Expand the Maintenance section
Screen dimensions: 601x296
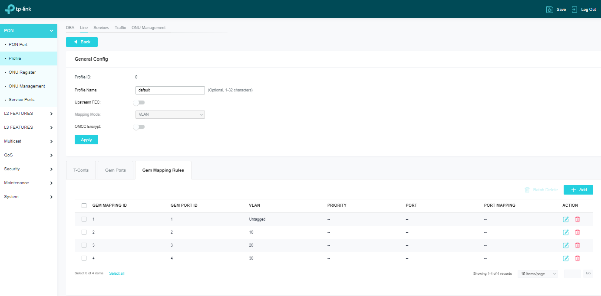29,183
